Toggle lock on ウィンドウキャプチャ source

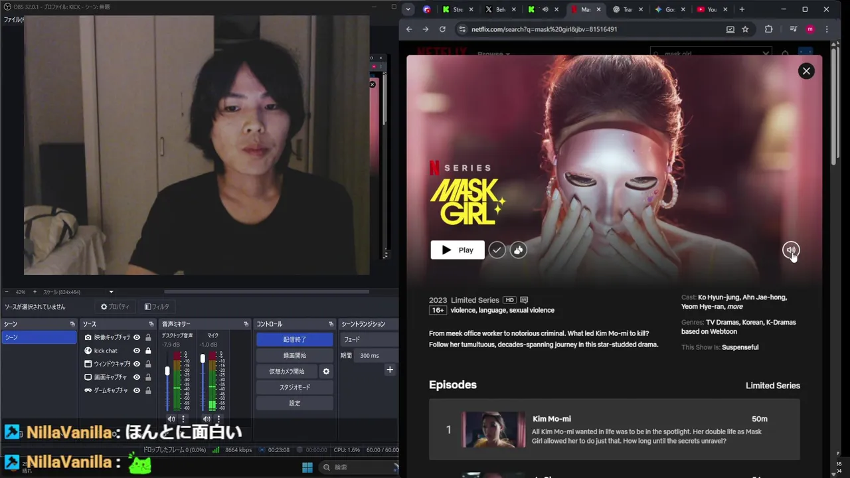[149, 364]
